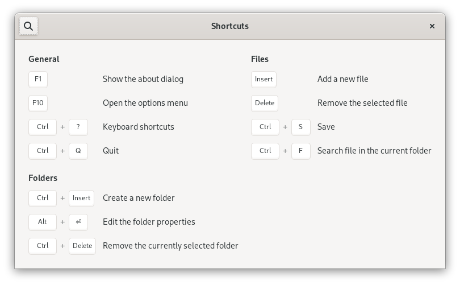Click the General section heading
The image size is (460, 285).
coord(44,59)
